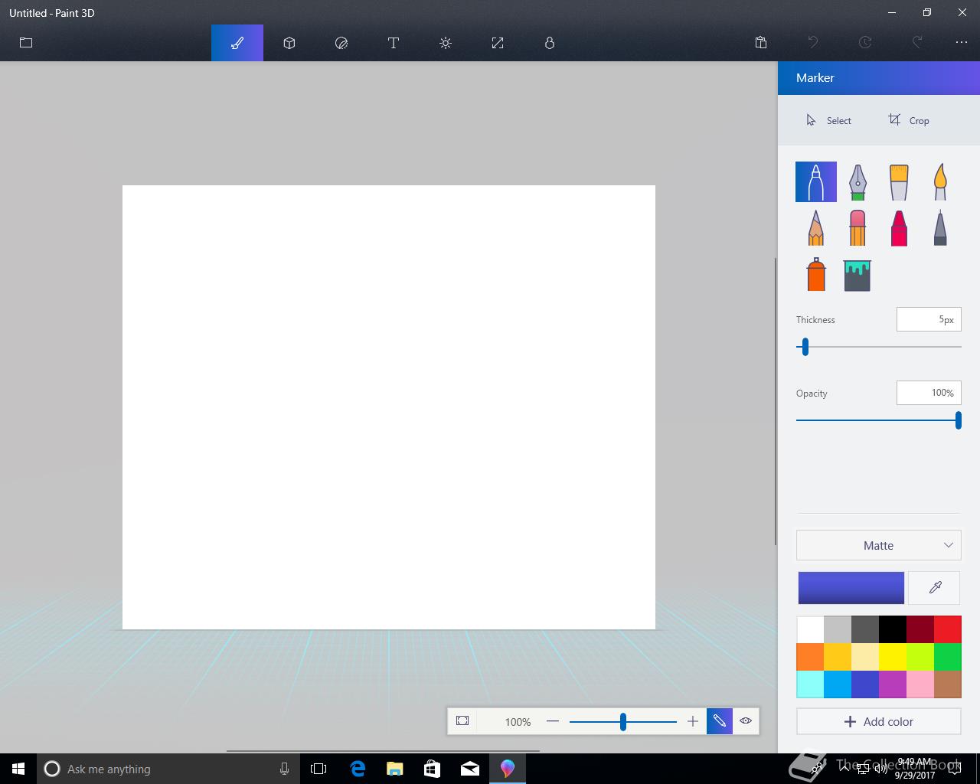Open the Expand menu folder icon
Viewport: 980px width, 784px height.
pos(26,43)
